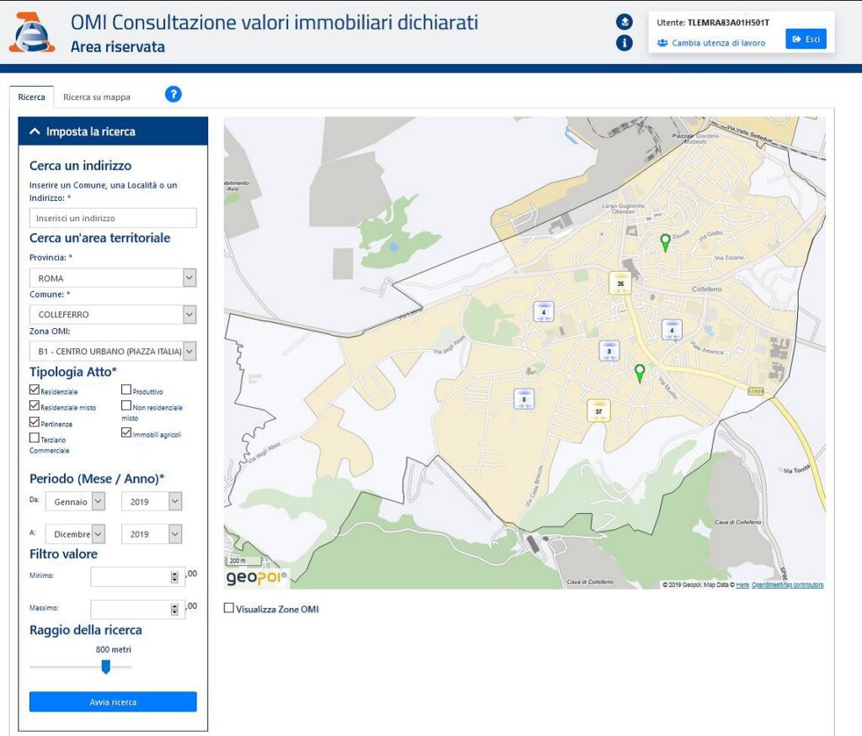The width and height of the screenshot is (862, 736).
Task: Open the info icon in header
Action: coord(624,43)
